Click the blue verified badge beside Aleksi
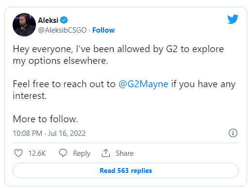The width and height of the screenshot is (251, 188). tap(64, 20)
